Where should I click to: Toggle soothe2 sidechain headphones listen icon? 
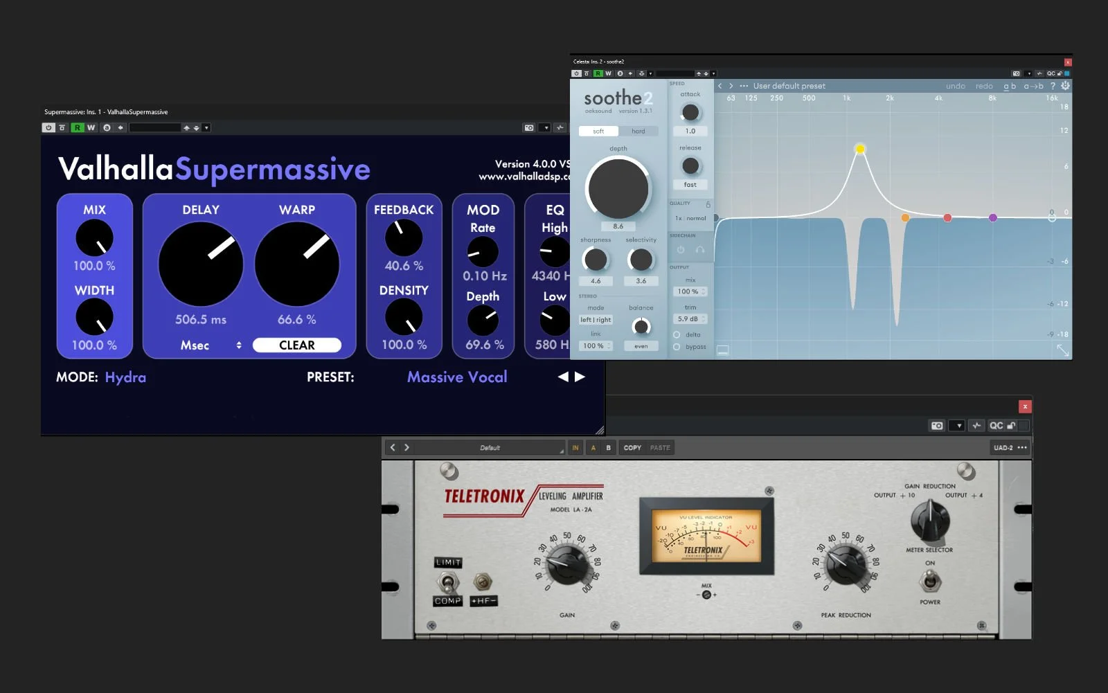[x=700, y=249]
